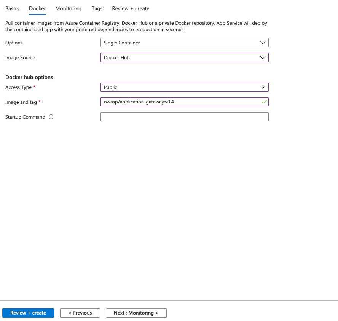This screenshot has width=338, height=321.
Task: Open the Tags tab
Action: pos(97,8)
